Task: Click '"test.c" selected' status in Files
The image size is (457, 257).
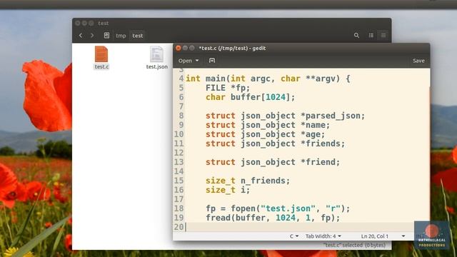Action: click(354, 245)
